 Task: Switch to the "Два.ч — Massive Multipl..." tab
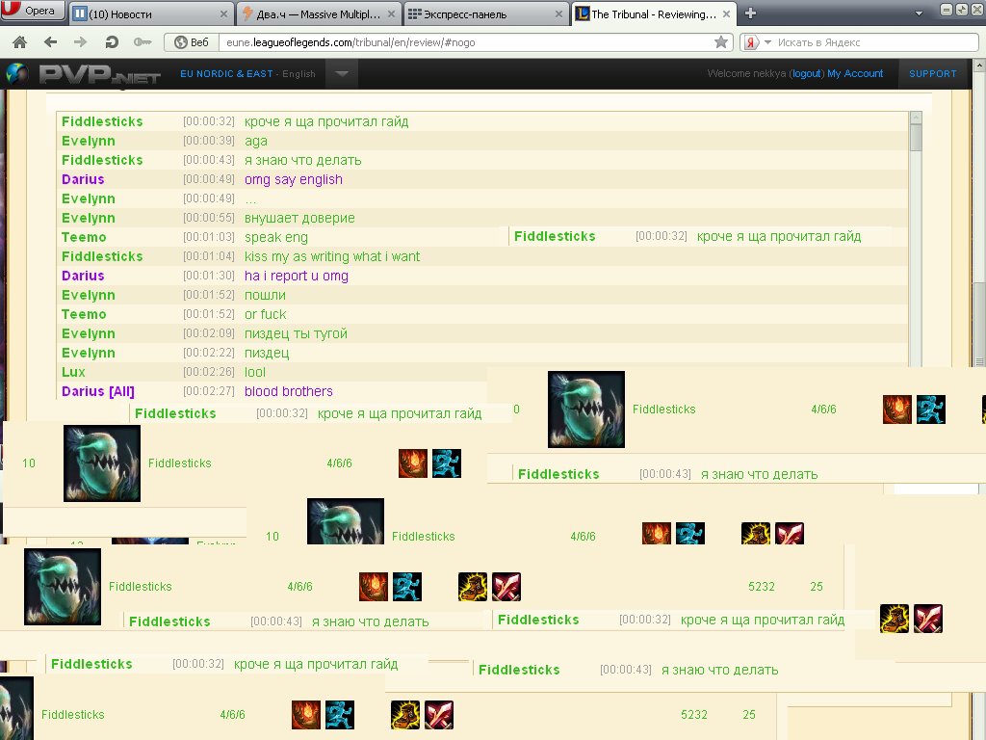click(319, 13)
